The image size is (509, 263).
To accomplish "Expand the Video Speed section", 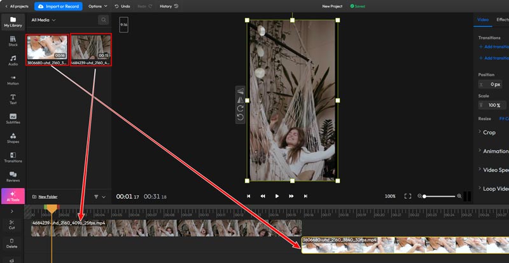I will pyautogui.click(x=494, y=170).
